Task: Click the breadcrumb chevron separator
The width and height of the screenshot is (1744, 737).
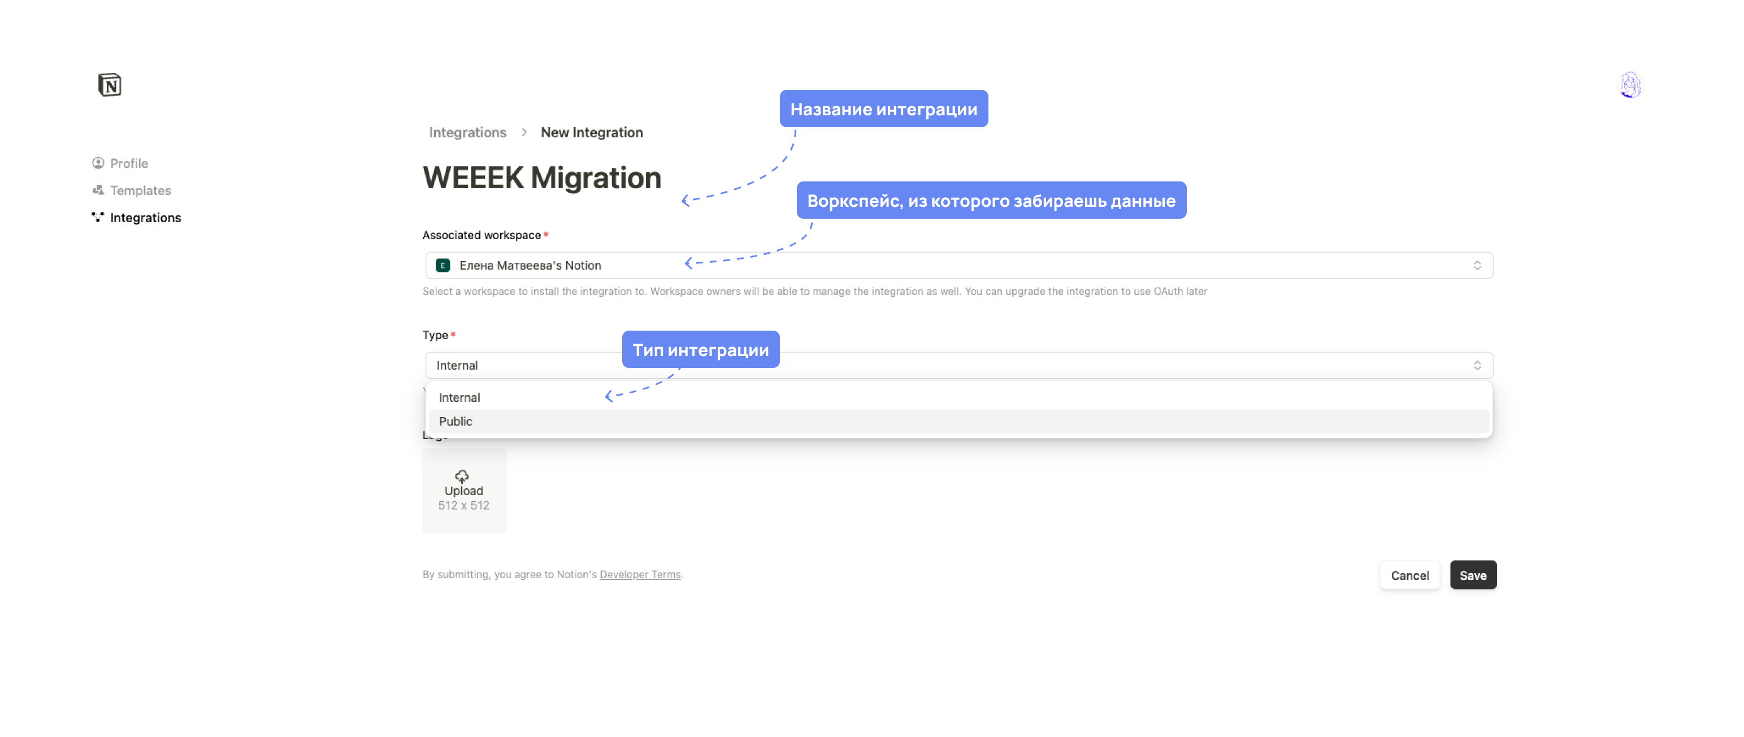Action: (524, 133)
